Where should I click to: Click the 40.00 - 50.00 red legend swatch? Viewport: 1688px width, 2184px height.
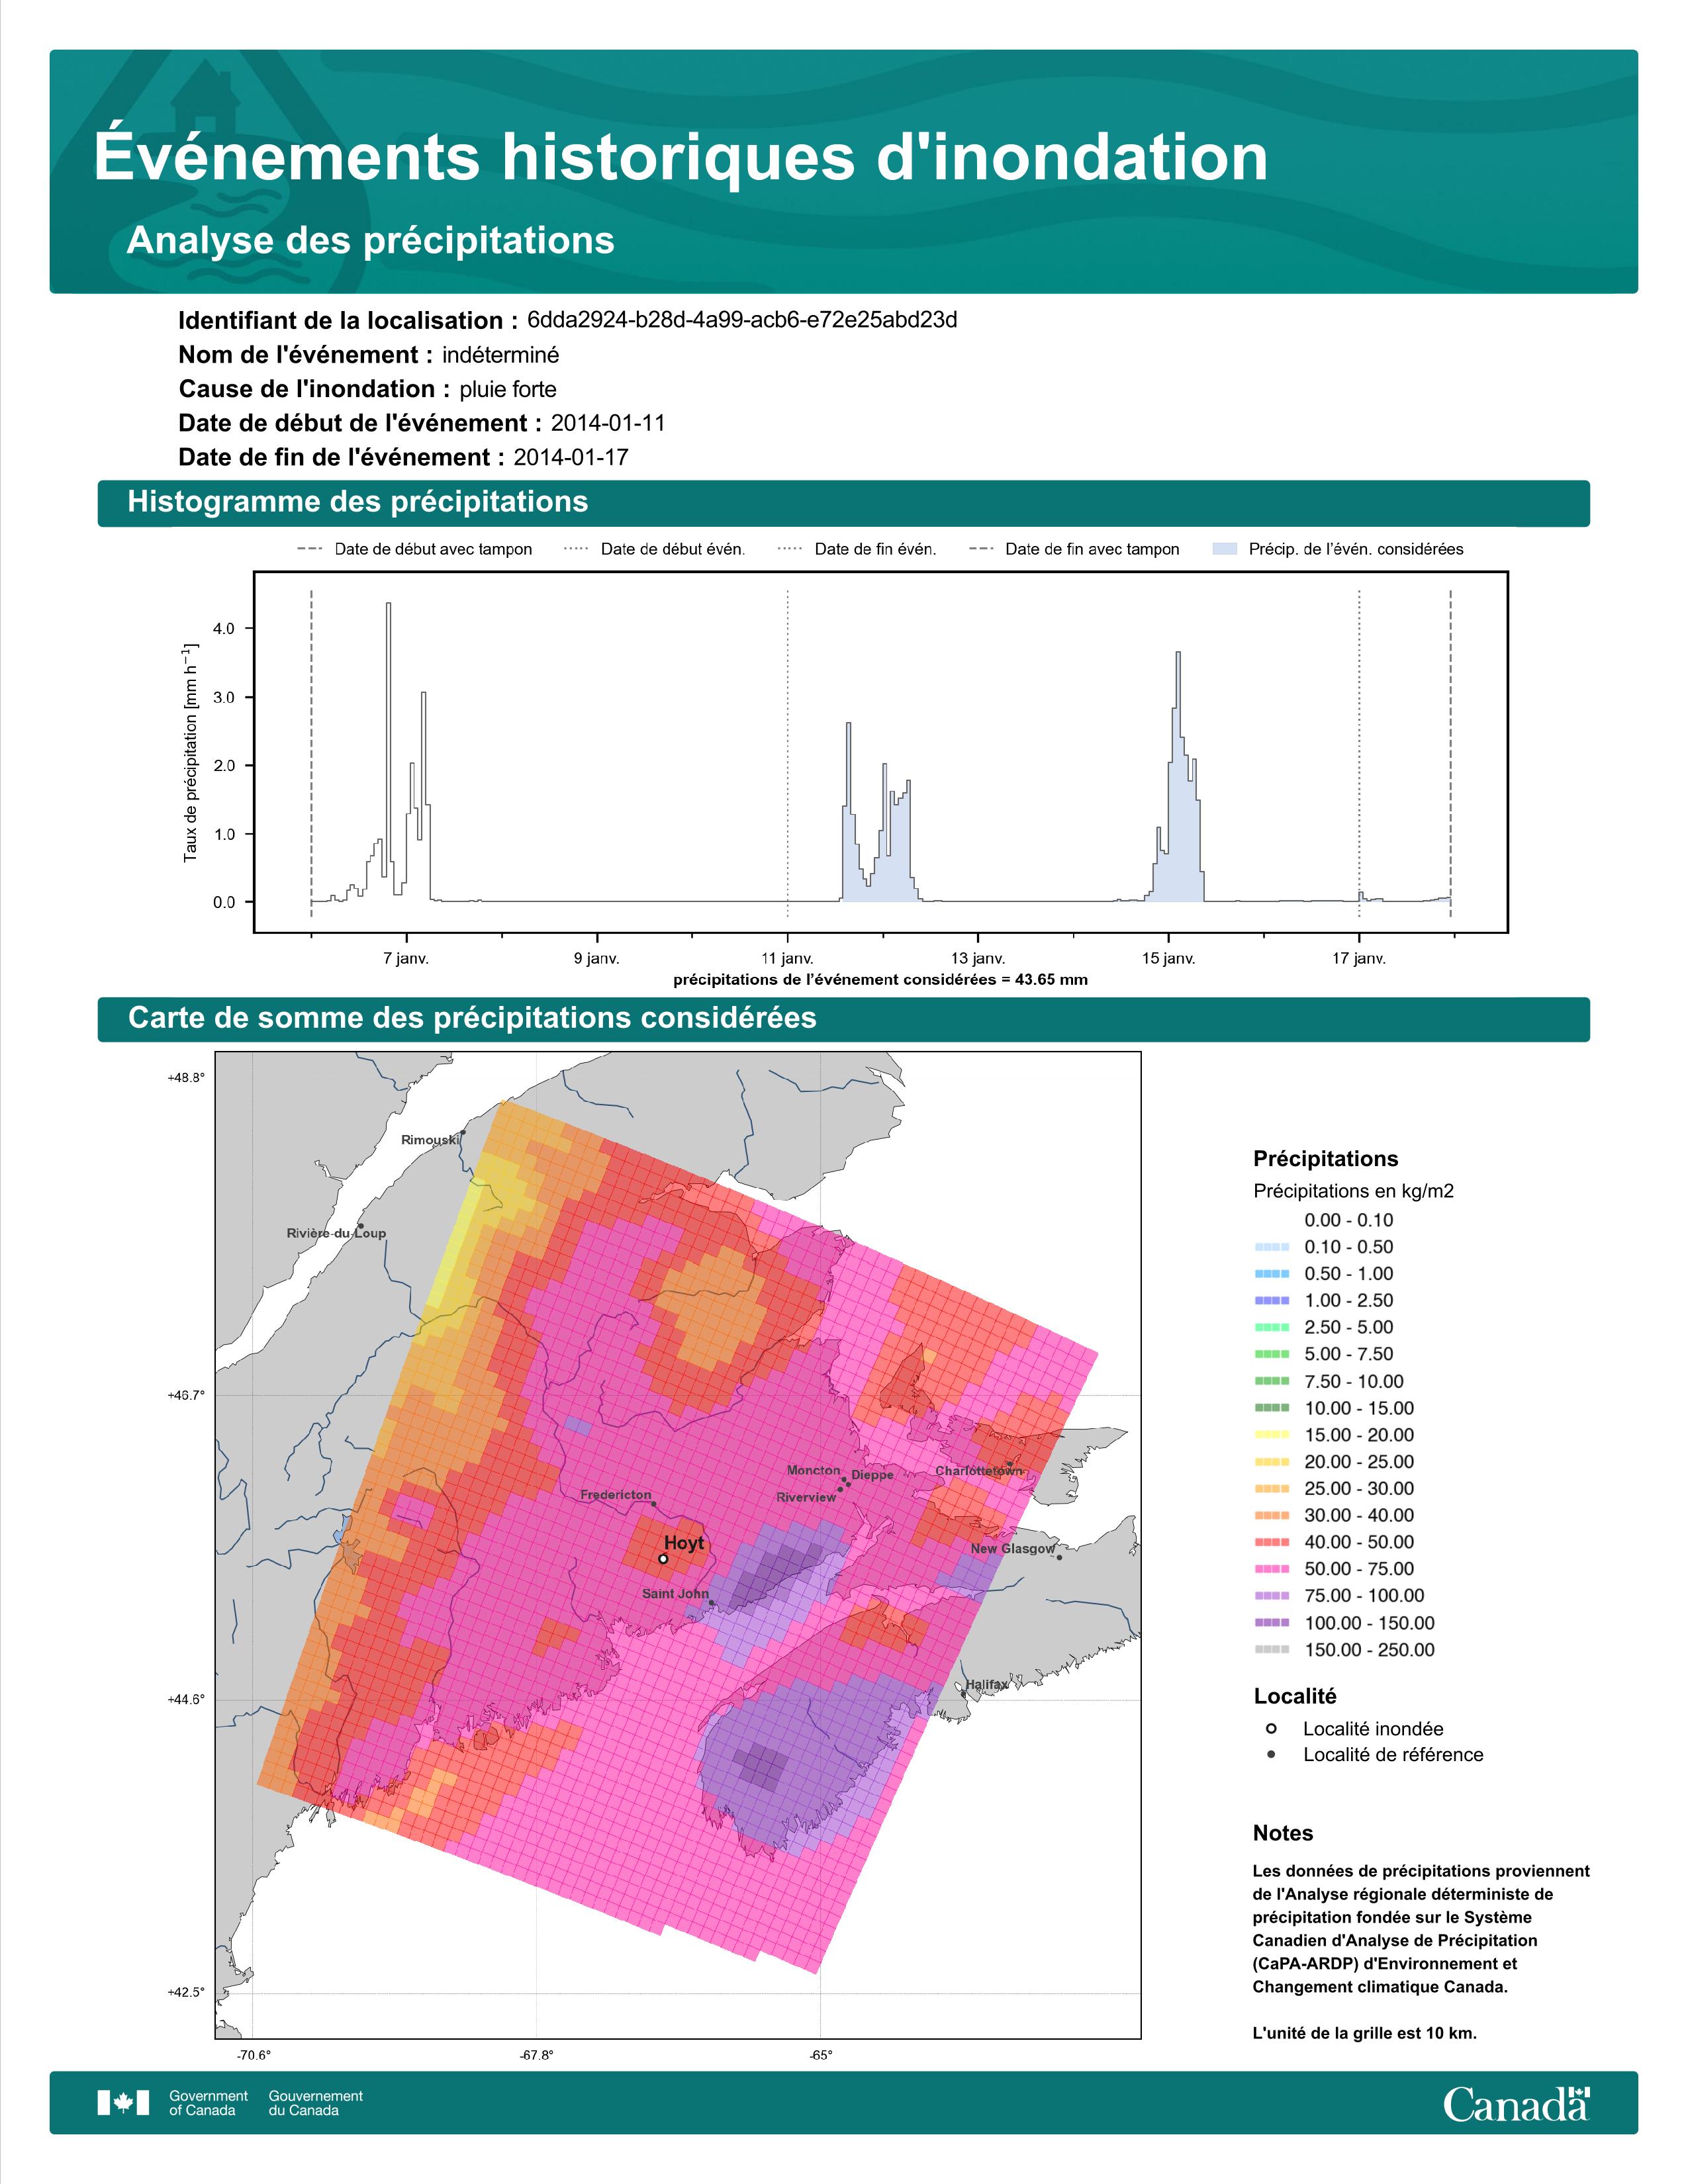coord(1271,1542)
